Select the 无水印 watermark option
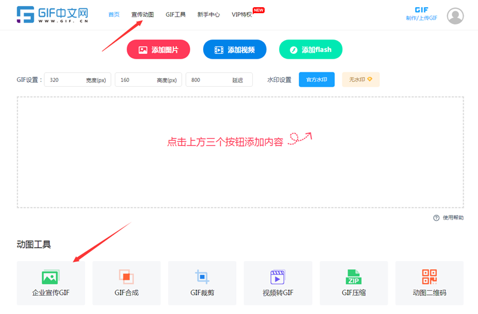The height and width of the screenshot is (314, 478). (x=361, y=80)
